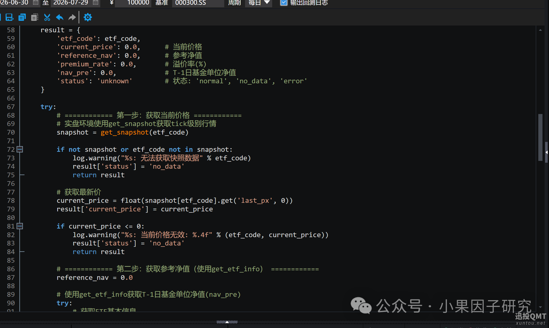Viewport: 549px width, 328px height.
Task: Click the benchmark 000300.SS field
Action: click(198, 3)
